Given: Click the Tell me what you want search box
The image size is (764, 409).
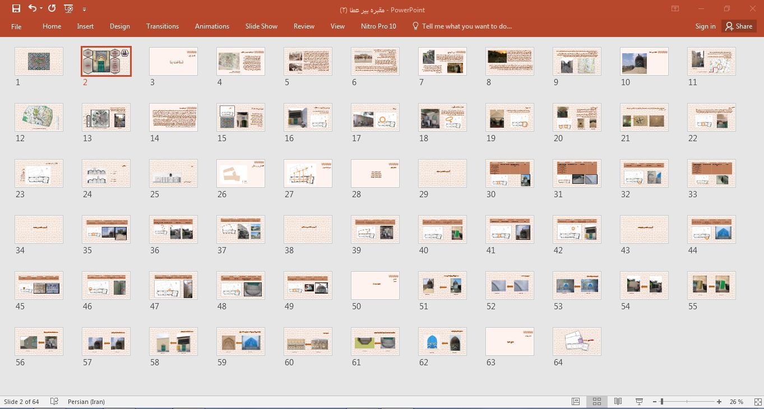Looking at the screenshot, I should point(462,26).
